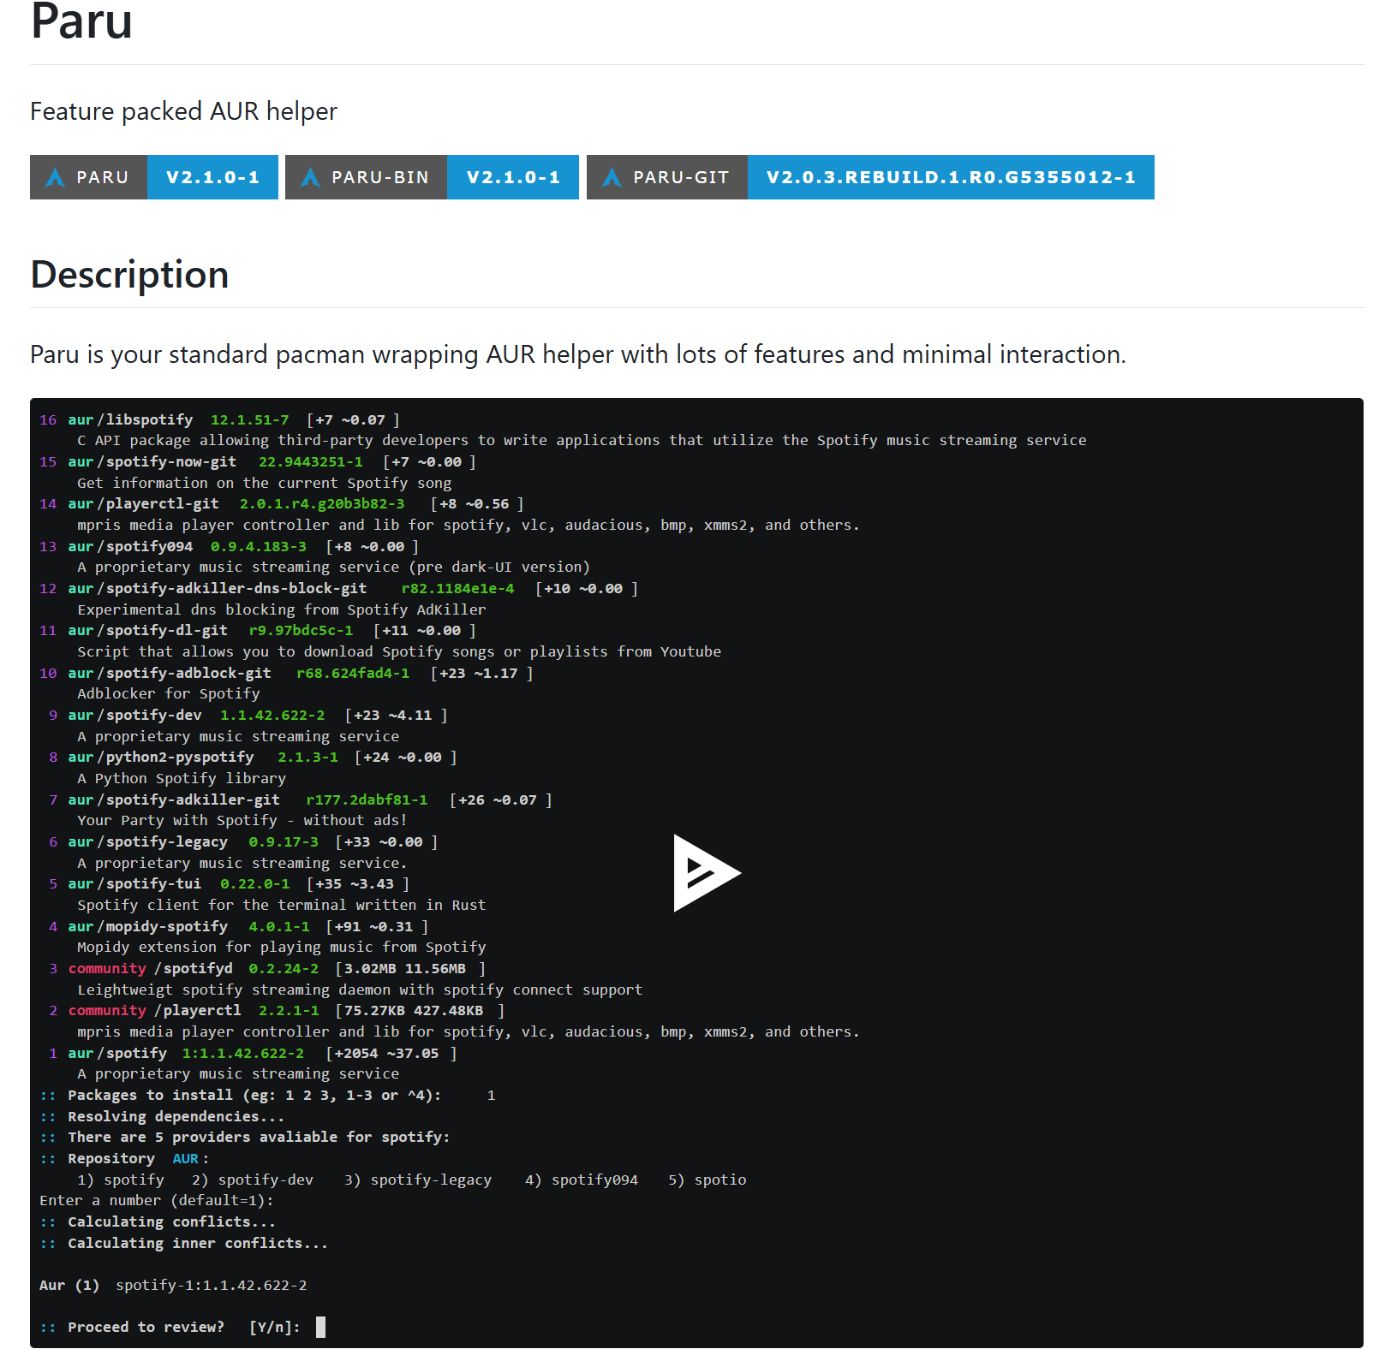The width and height of the screenshot is (1385, 1361).
Task: Click the aur/spotify-adblock-git entry
Action: tap(286, 673)
